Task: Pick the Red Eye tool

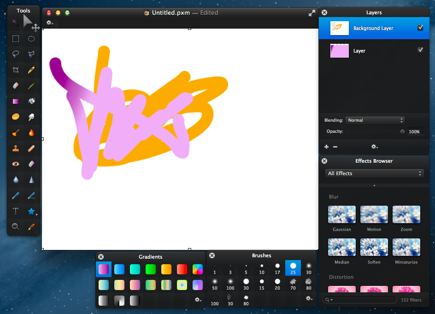Action: point(16,164)
